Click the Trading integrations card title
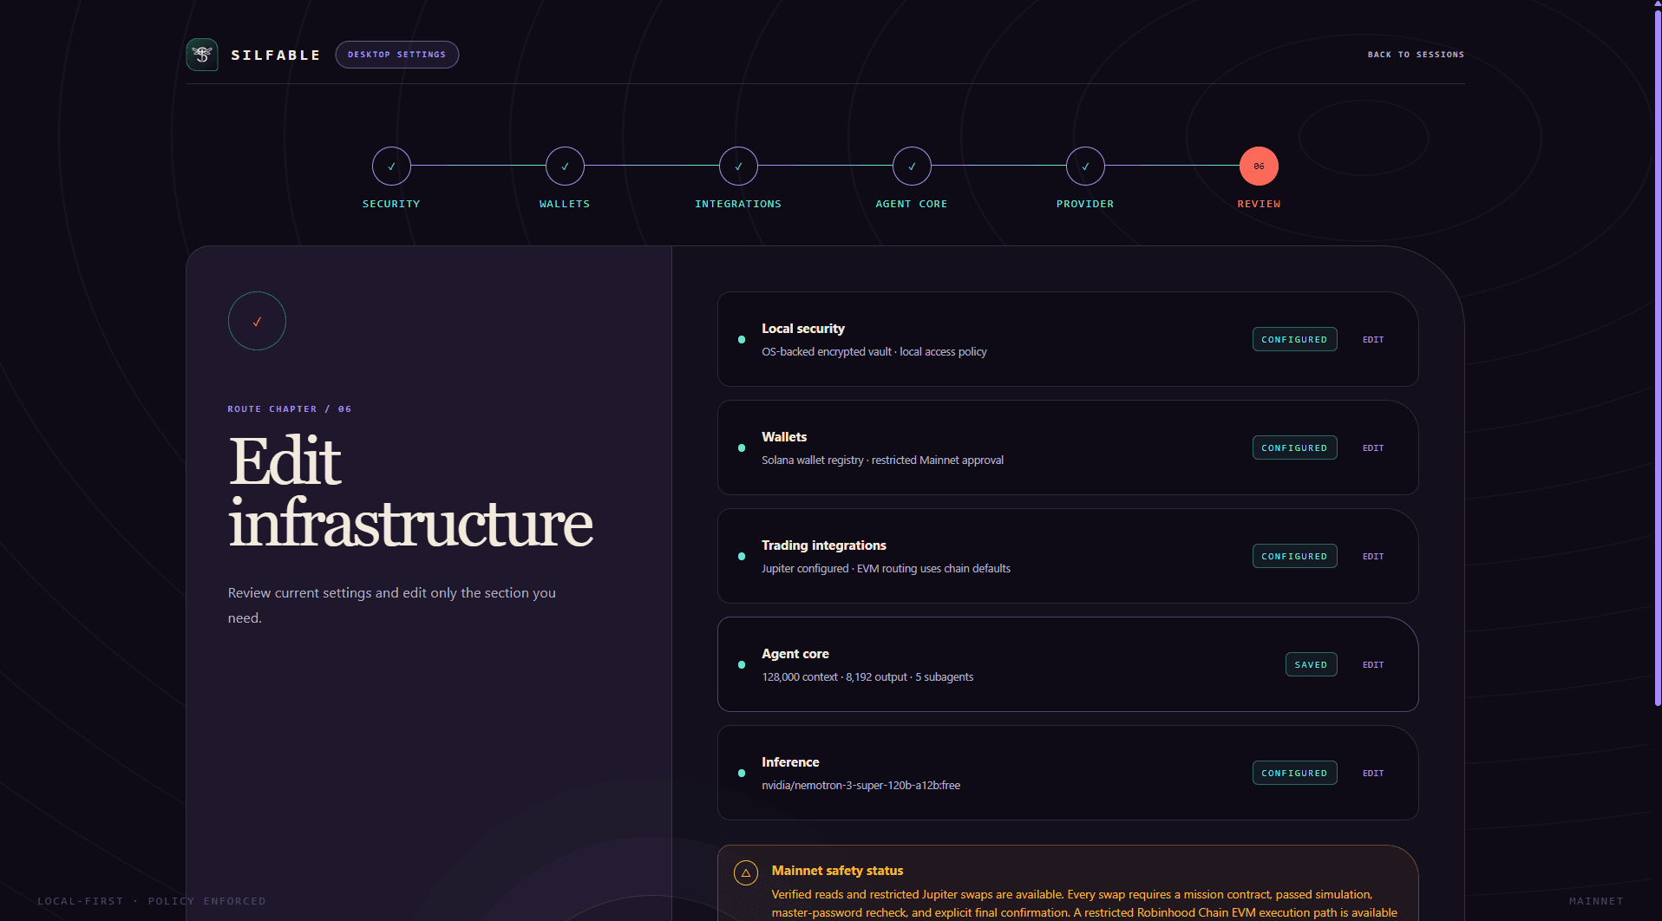 tap(824, 545)
